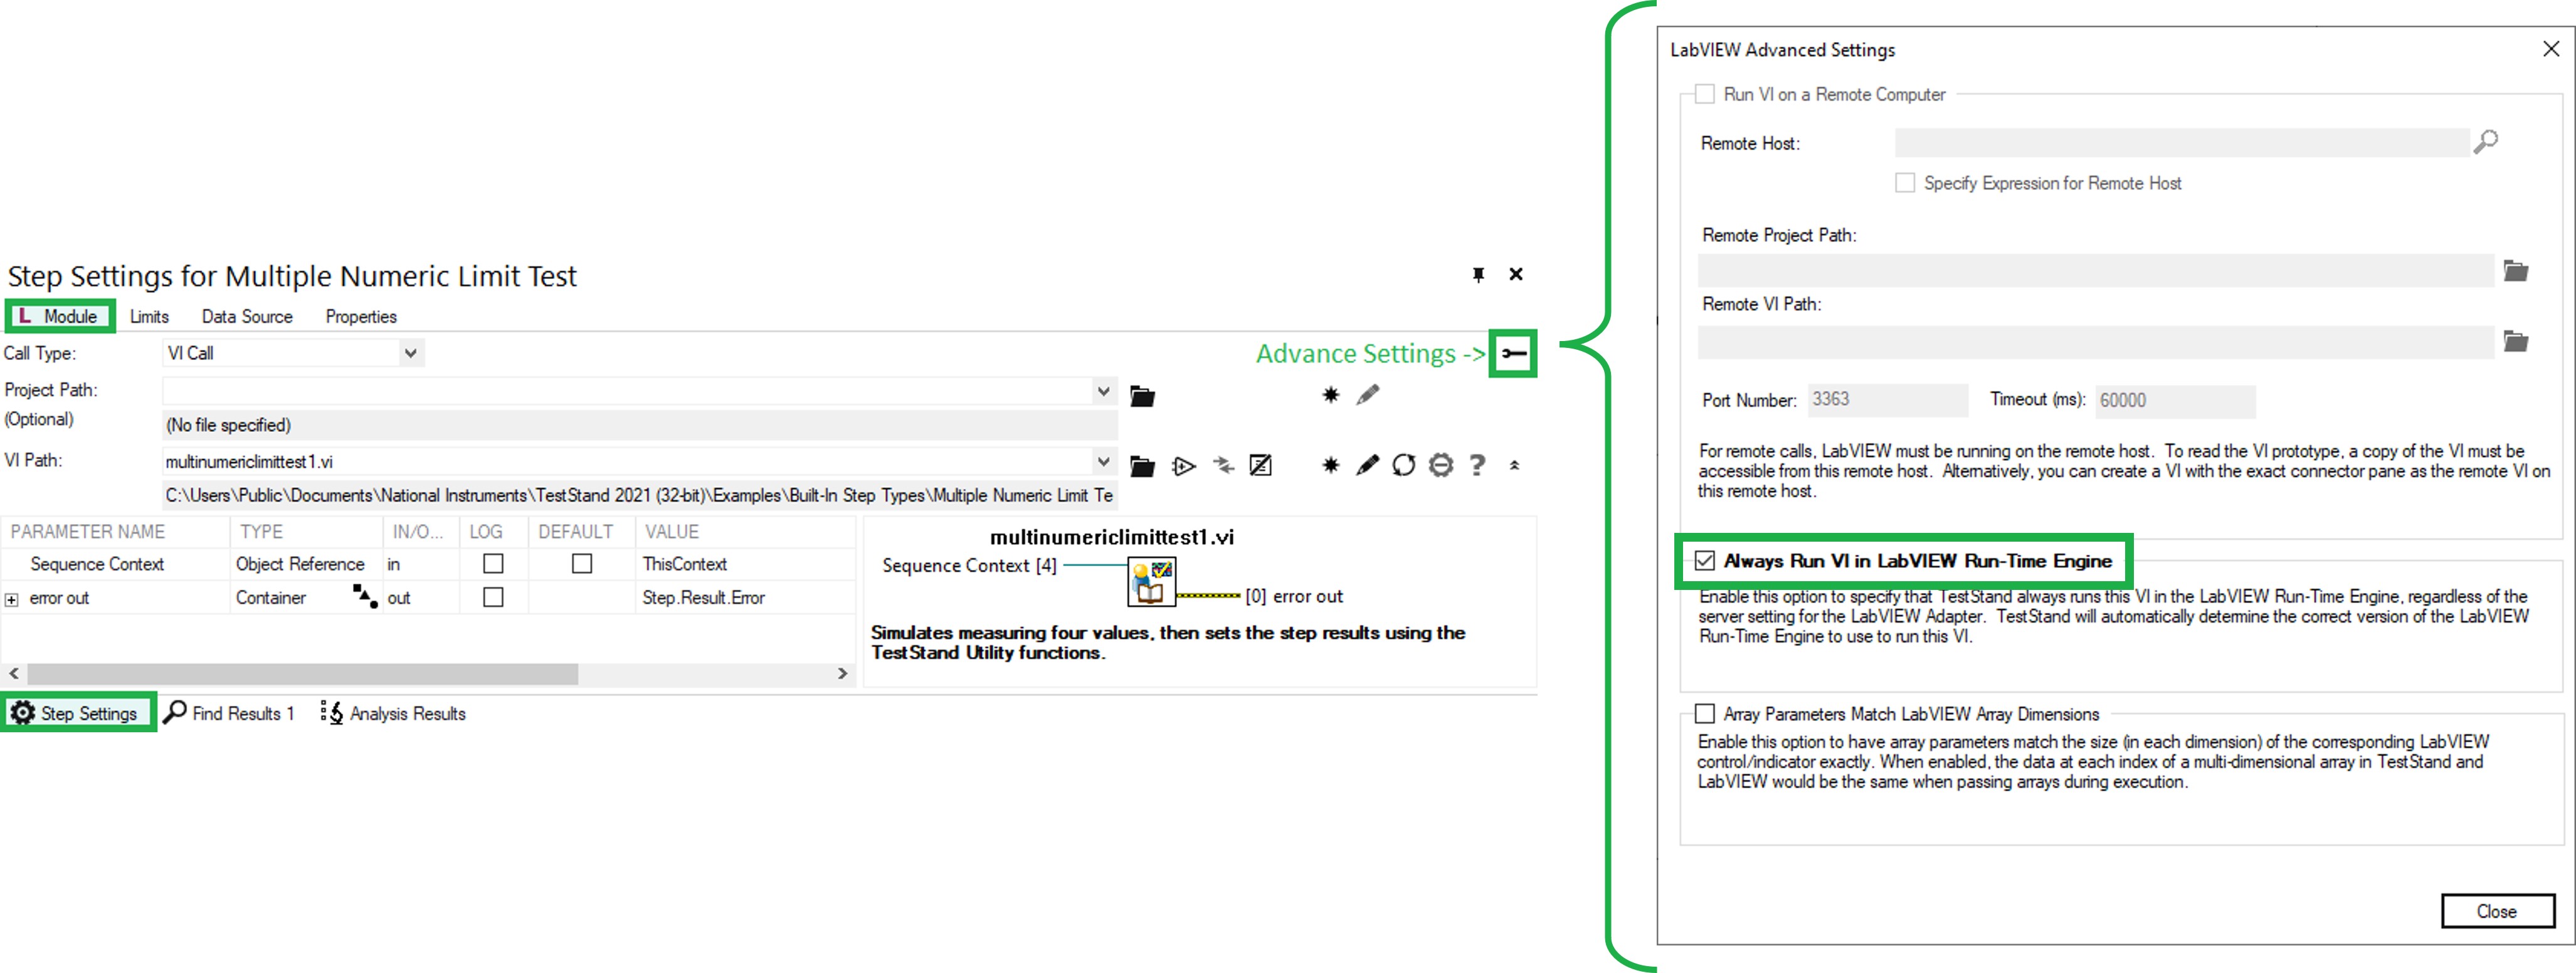The image size is (2576, 973).
Task: Click the edit VI pencil icon in the VI Path row
Action: click(1367, 465)
